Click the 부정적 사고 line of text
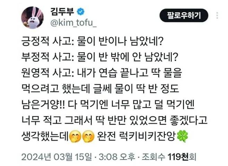Image resolution: width=228 pixels, height=166 pixels. (100, 57)
